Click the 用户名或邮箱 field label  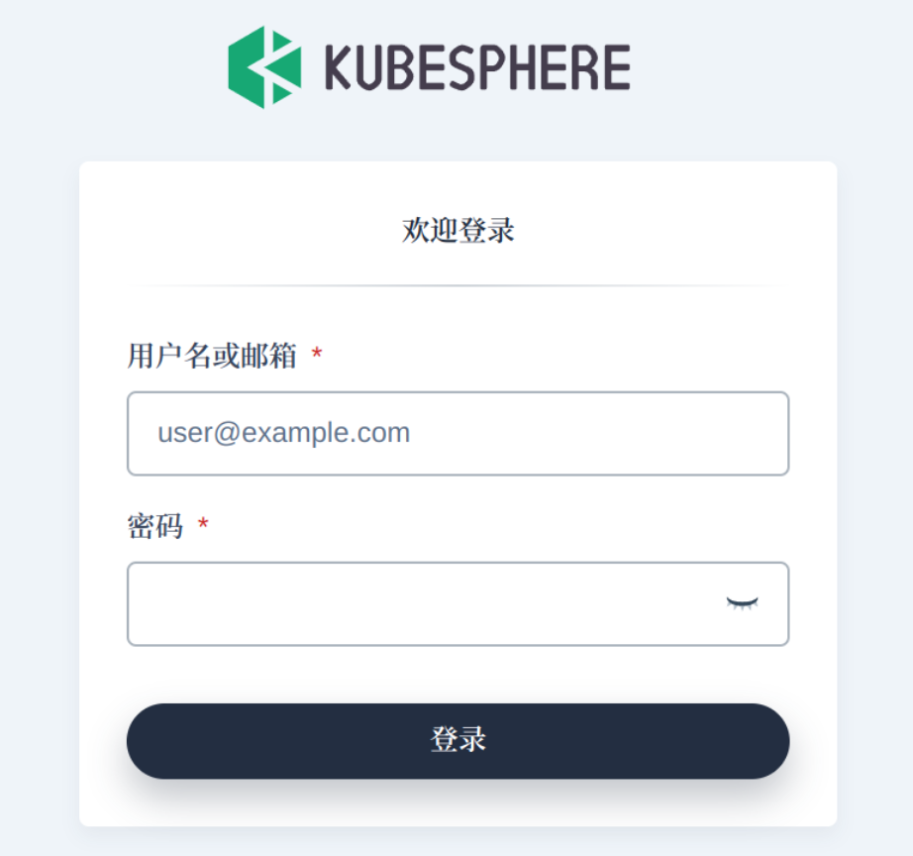click(212, 356)
